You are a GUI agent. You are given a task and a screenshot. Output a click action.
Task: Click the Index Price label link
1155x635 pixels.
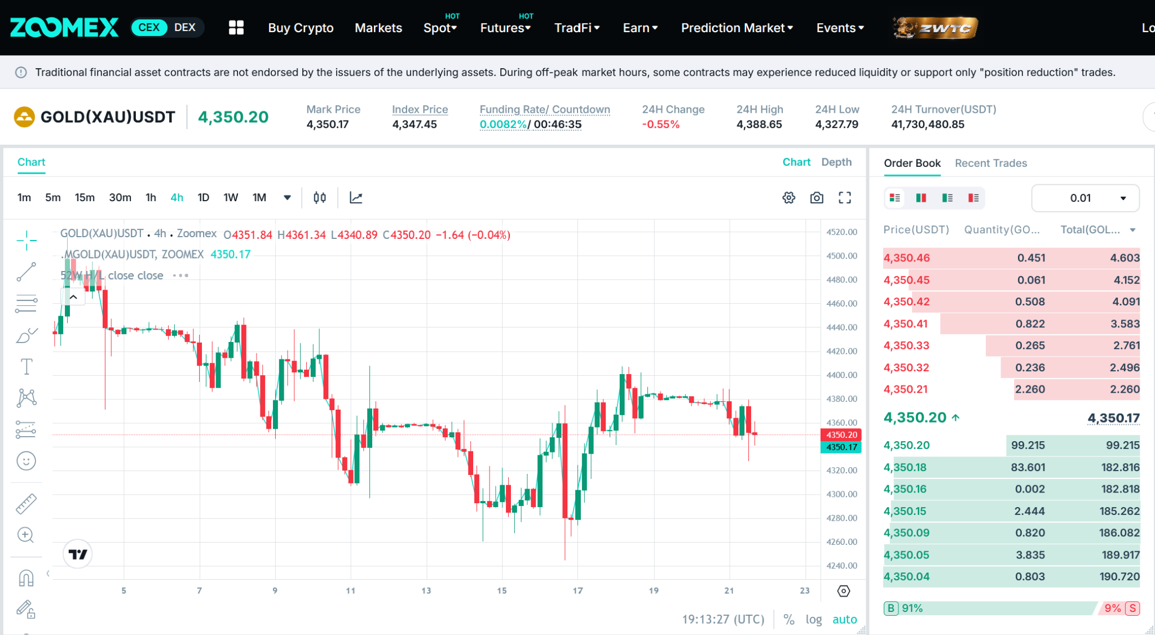pos(420,109)
